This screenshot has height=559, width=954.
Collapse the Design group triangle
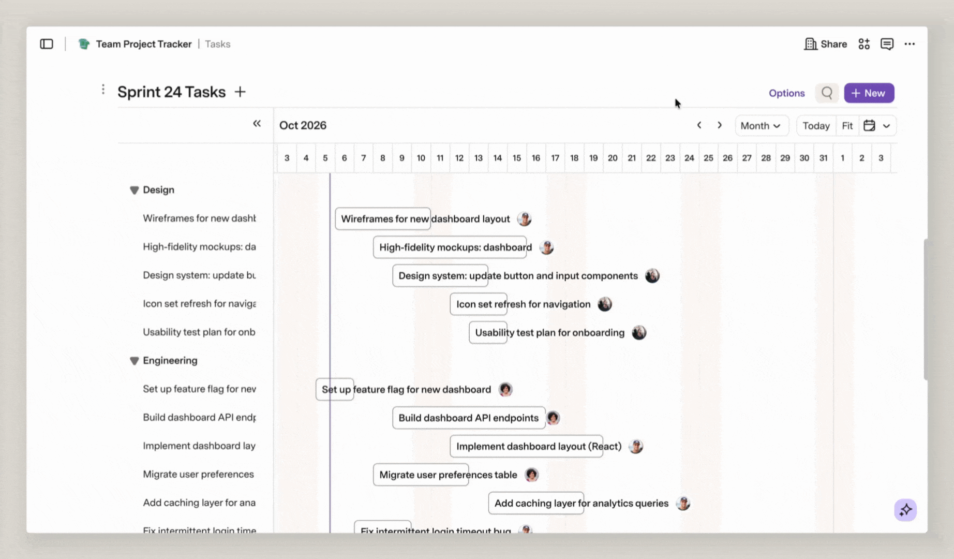[134, 190]
